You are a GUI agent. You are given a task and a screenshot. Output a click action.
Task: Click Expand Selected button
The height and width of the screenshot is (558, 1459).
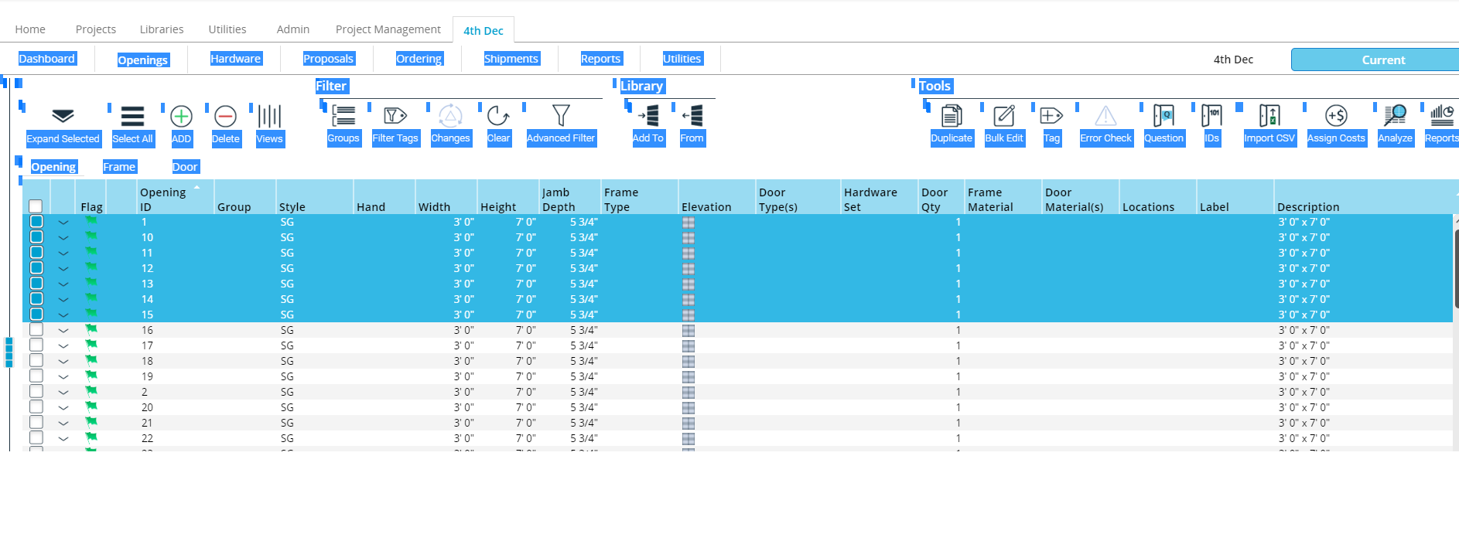coord(63,125)
